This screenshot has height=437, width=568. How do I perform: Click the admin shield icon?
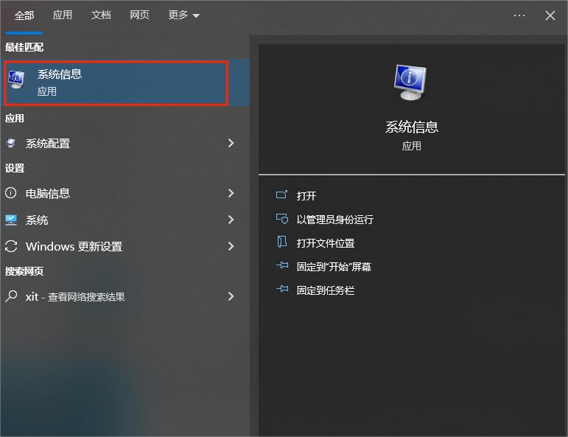[282, 219]
